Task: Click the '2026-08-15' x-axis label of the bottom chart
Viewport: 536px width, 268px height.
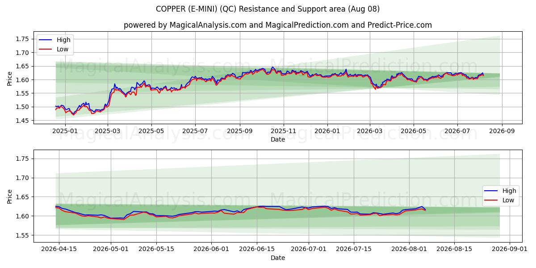Action: [x=455, y=249]
